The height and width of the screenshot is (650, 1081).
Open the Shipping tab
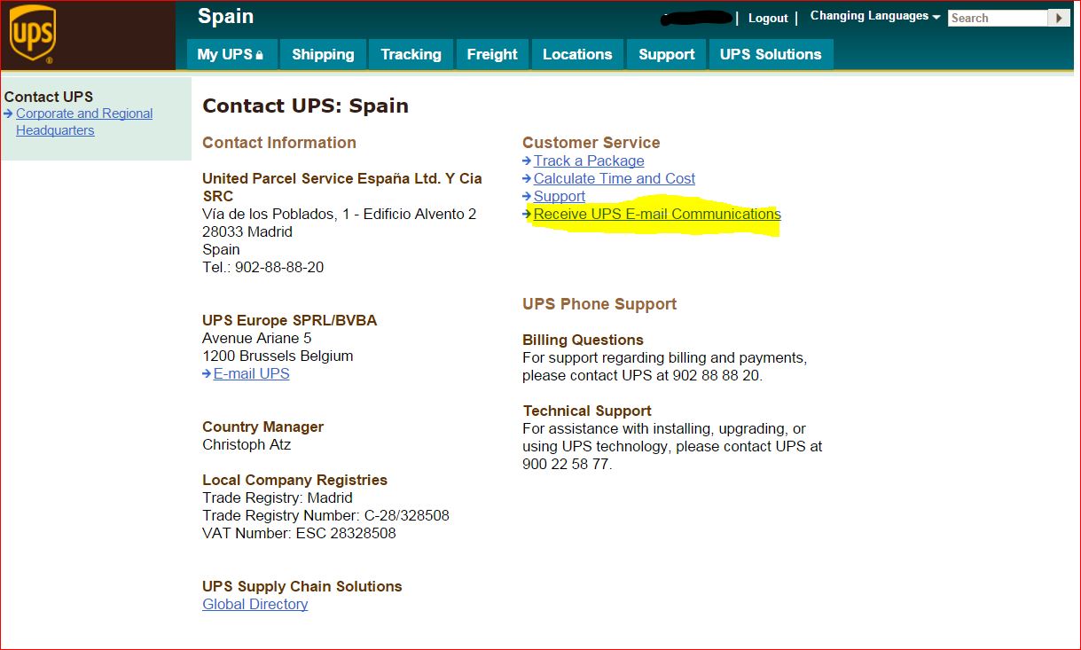point(323,54)
